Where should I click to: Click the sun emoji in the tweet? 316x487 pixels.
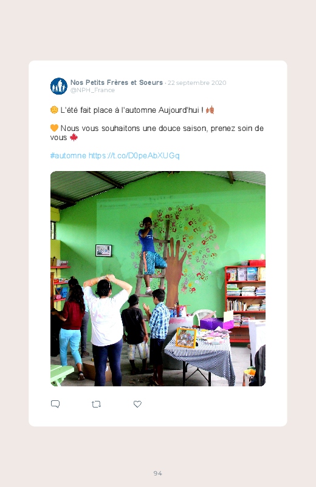click(x=54, y=110)
